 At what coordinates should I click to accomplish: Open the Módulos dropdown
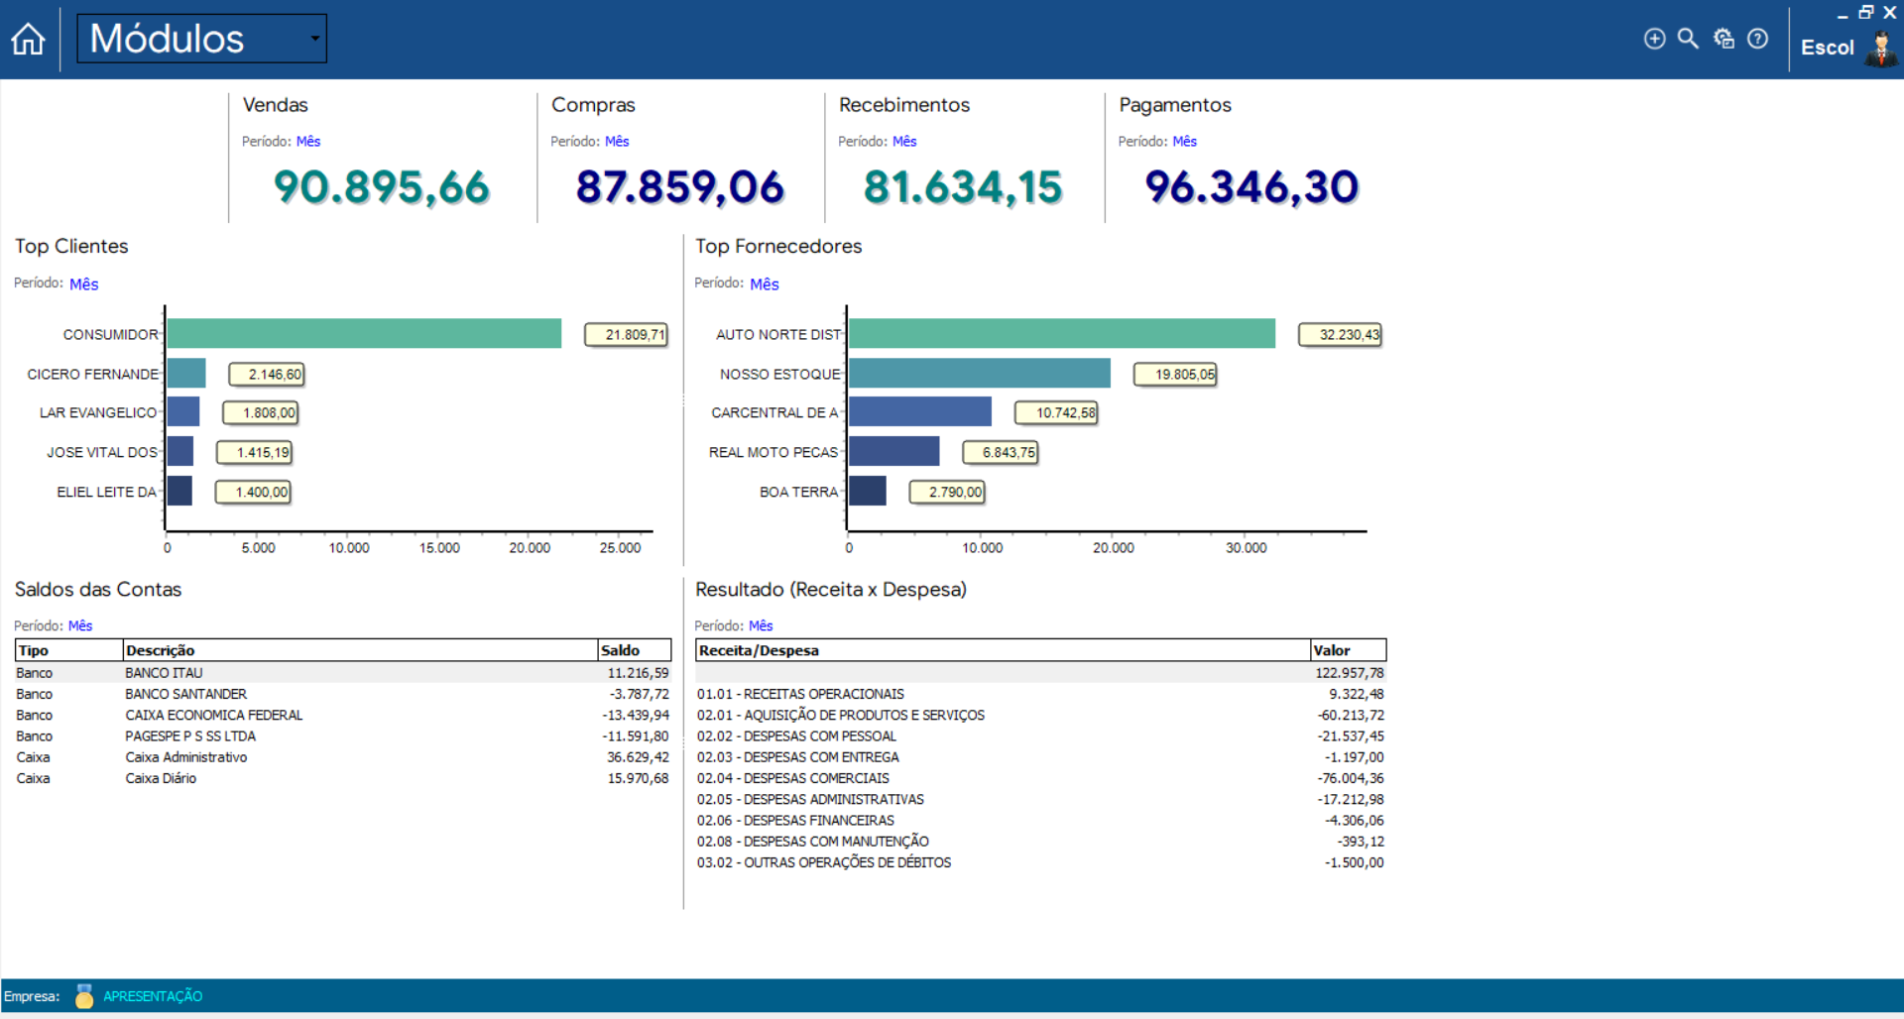(x=201, y=39)
